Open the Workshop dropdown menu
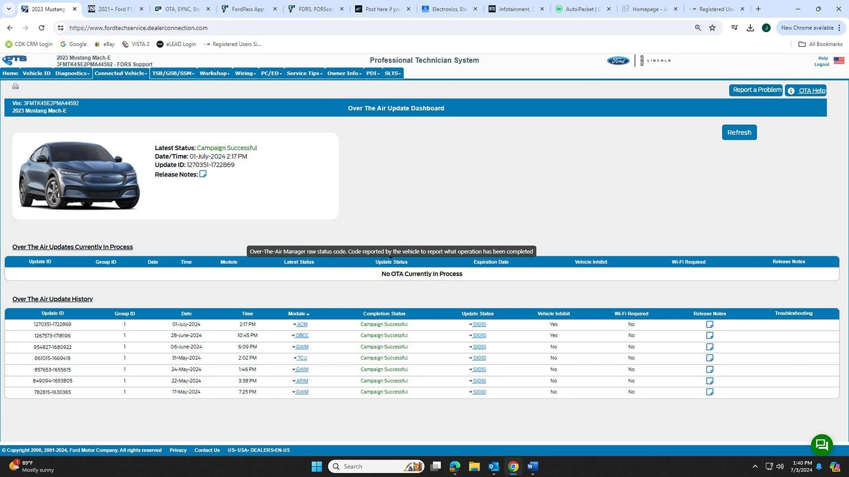Image resolution: width=849 pixels, height=477 pixels. click(x=214, y=73)
